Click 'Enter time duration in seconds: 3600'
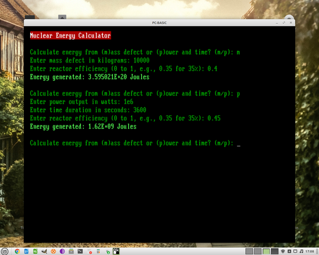Viewport: 319px width, 255px height. tap(88, 110)
